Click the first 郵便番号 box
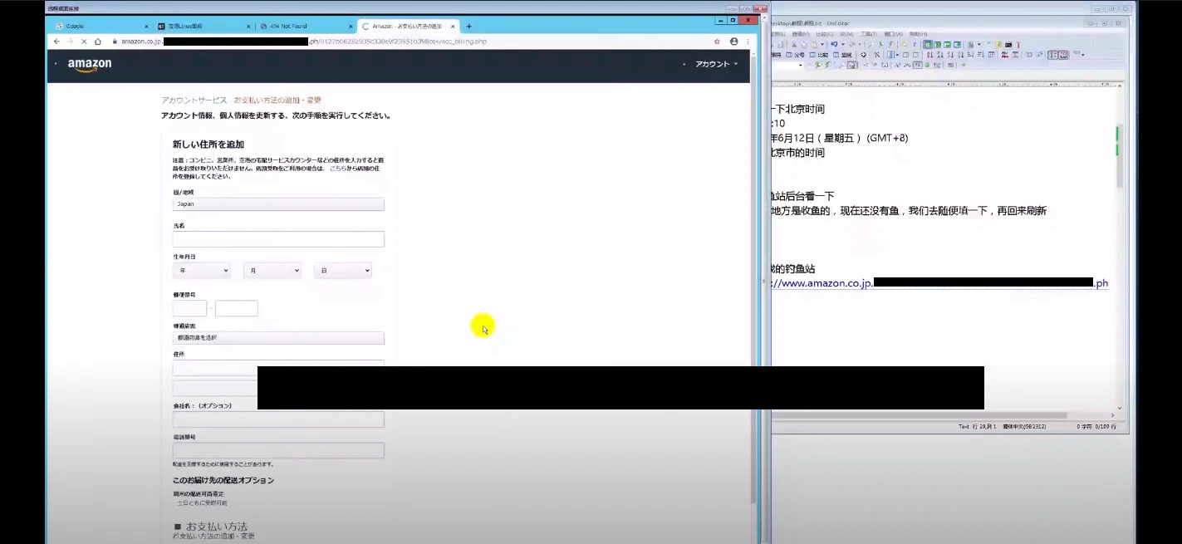1182x544 pixels. coord(189,308)
